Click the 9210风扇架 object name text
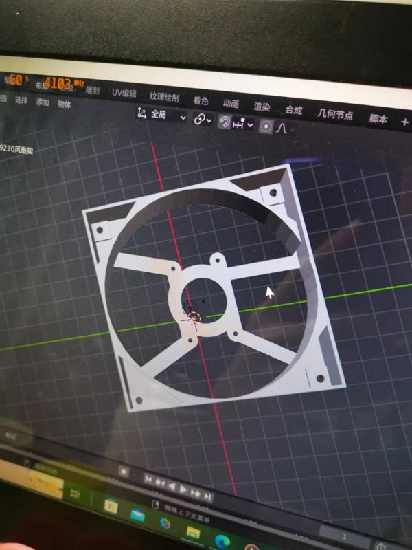This screenshot has width=412, height=550. (x=16, y=150)
